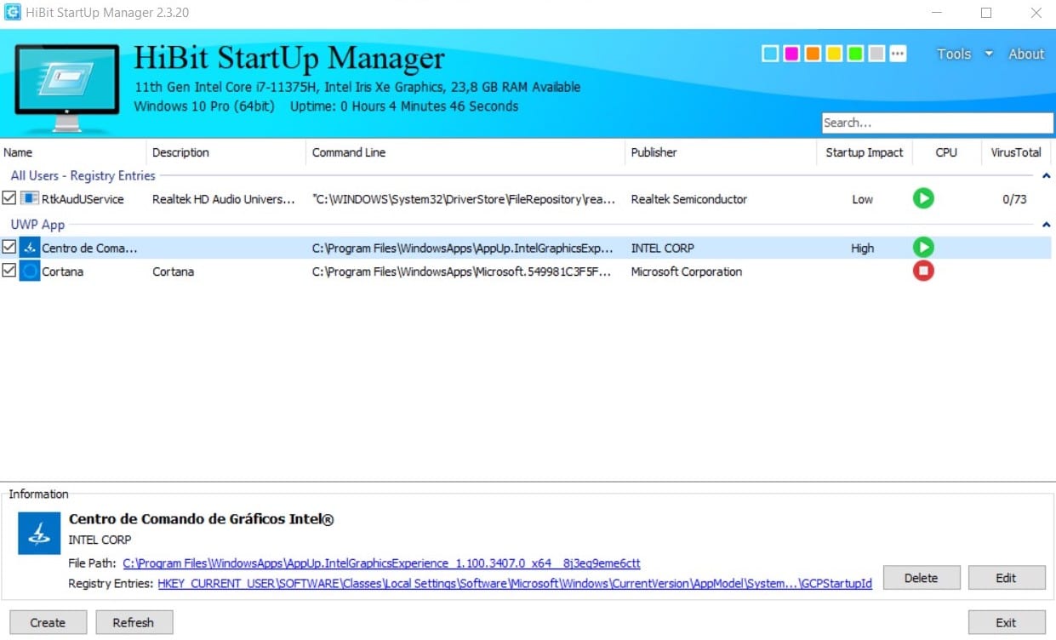
Task: Click the Cortana description cell
Action: pyautogui.click(x=173, y=272)
